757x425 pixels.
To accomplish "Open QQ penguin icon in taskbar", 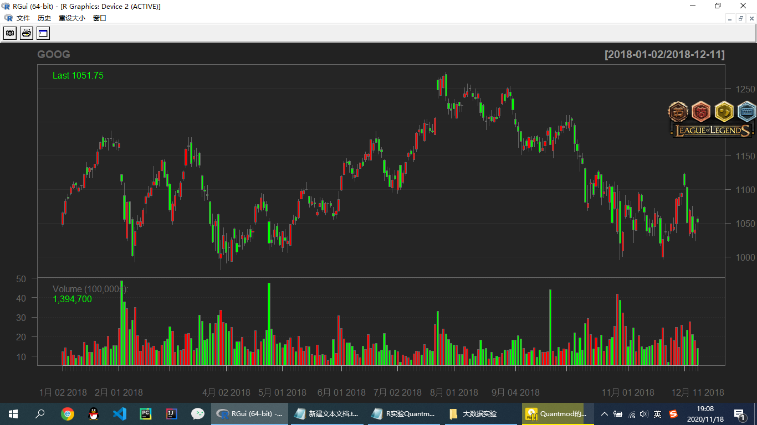I will click(94, 413).
